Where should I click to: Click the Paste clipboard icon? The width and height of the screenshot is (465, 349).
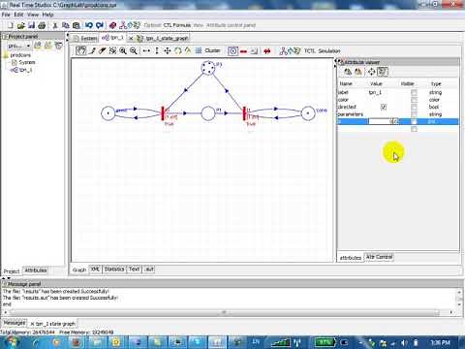77,25
